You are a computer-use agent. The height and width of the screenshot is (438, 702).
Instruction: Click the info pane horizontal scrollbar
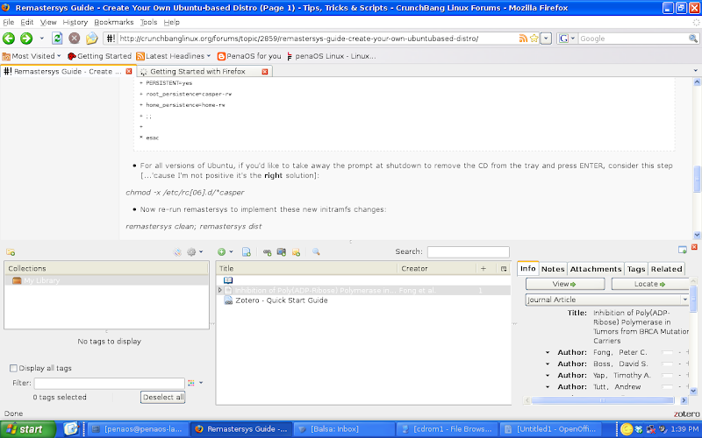(x=603, y=400)
